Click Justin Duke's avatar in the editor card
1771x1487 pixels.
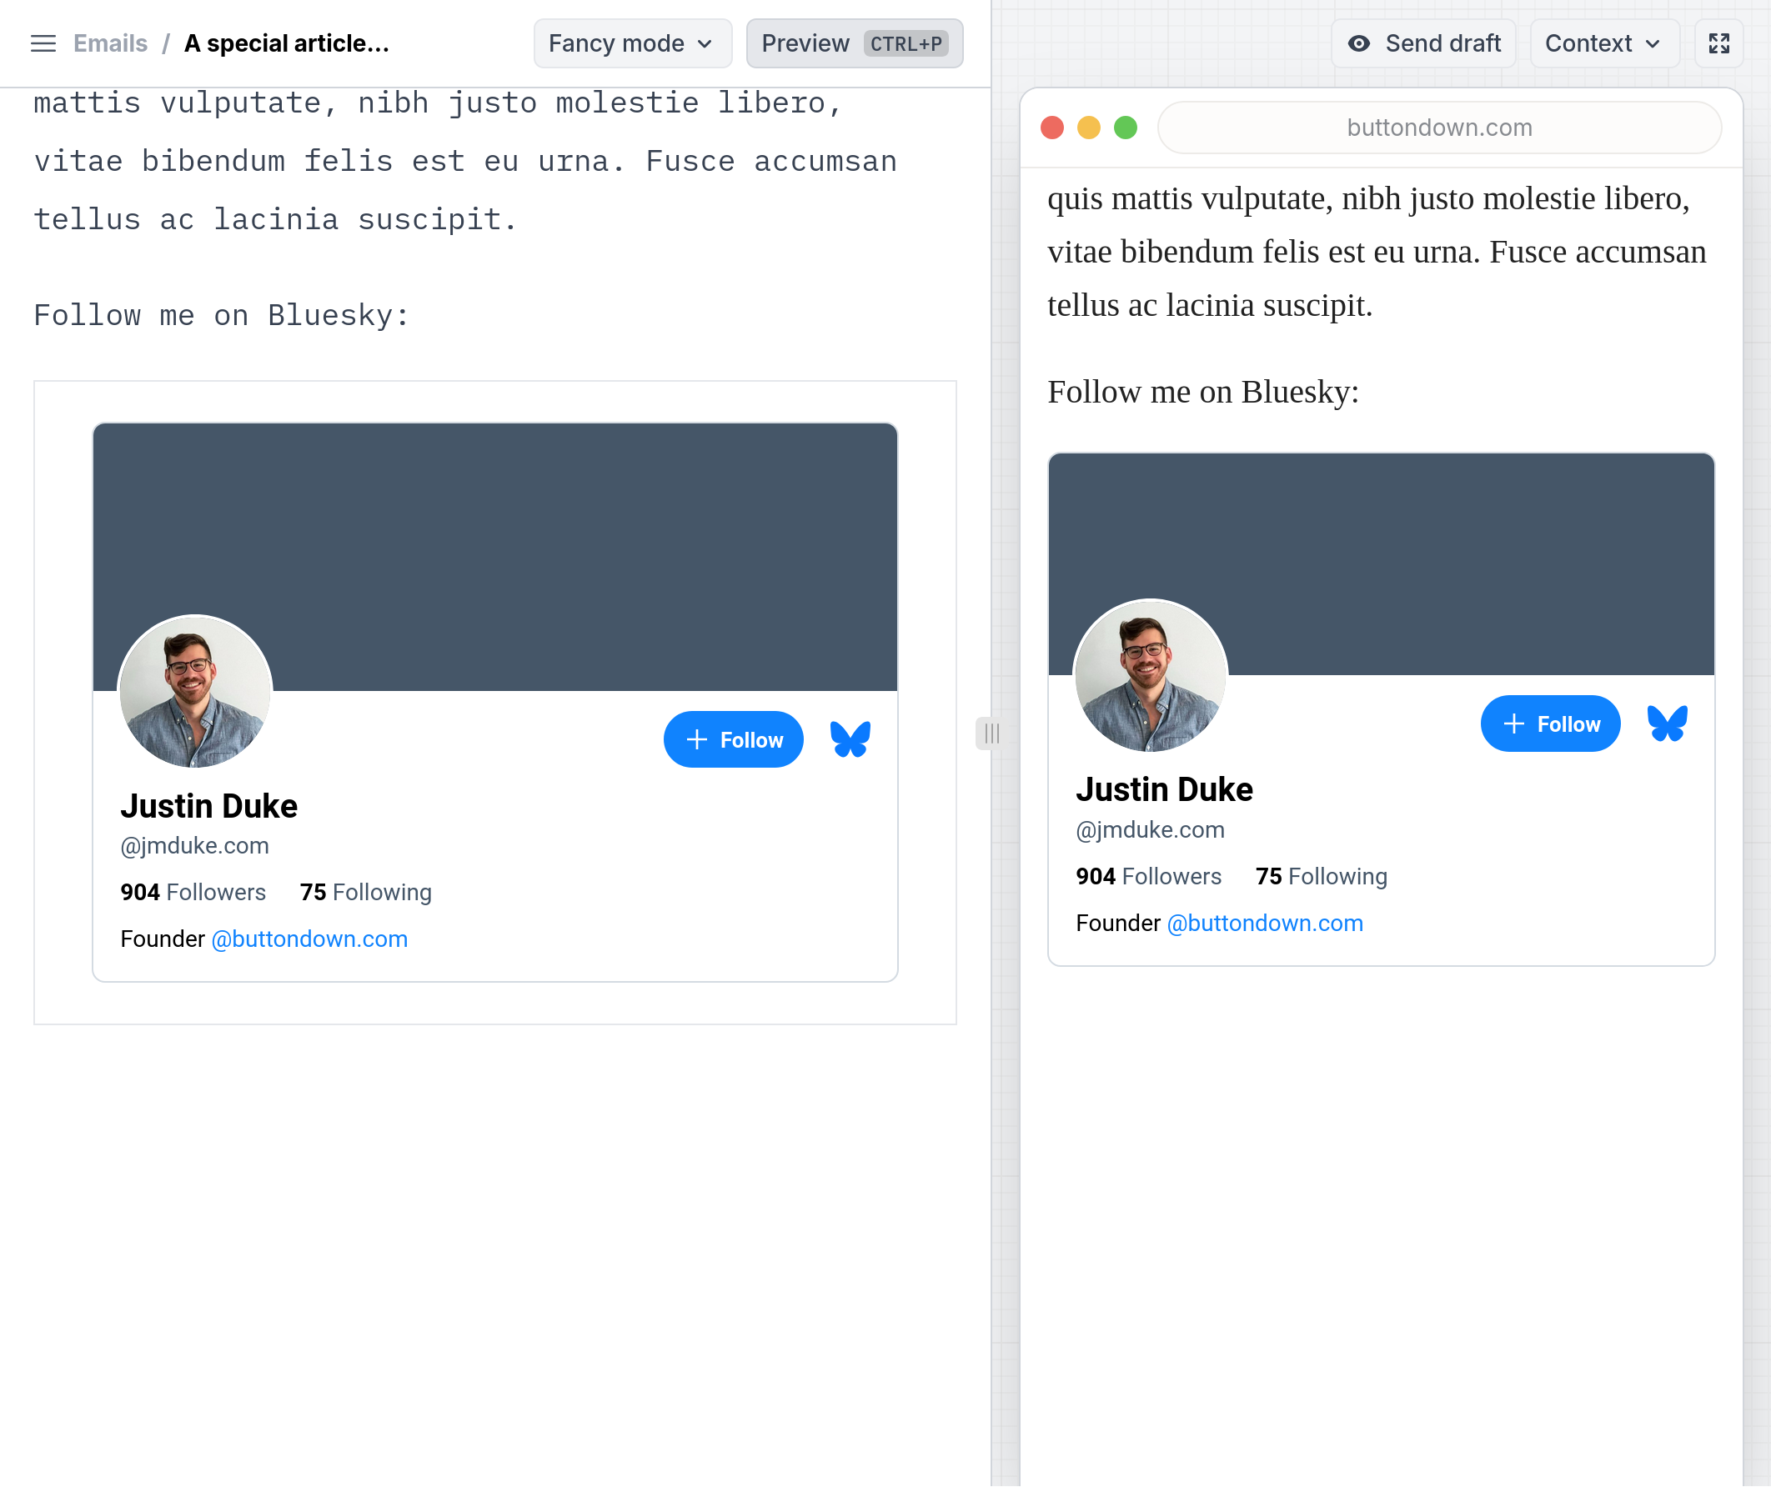pyautogui.click(x=195, y=691)
